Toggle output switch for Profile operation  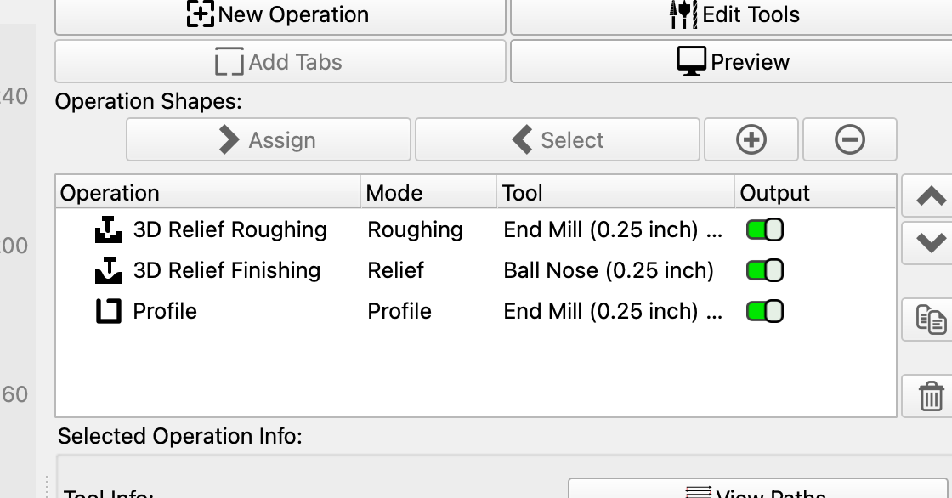pyautogui.click(x=764, y=311)
